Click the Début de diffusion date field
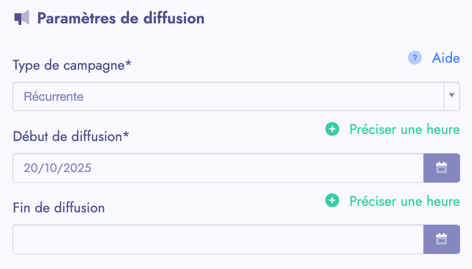 point(218,168)
